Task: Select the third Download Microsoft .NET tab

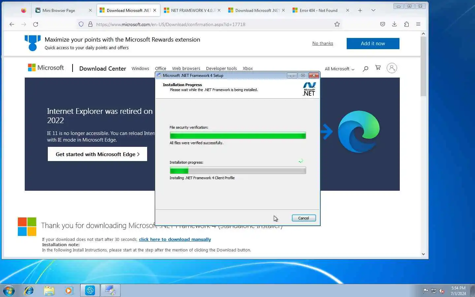Action: click(257, 10)
